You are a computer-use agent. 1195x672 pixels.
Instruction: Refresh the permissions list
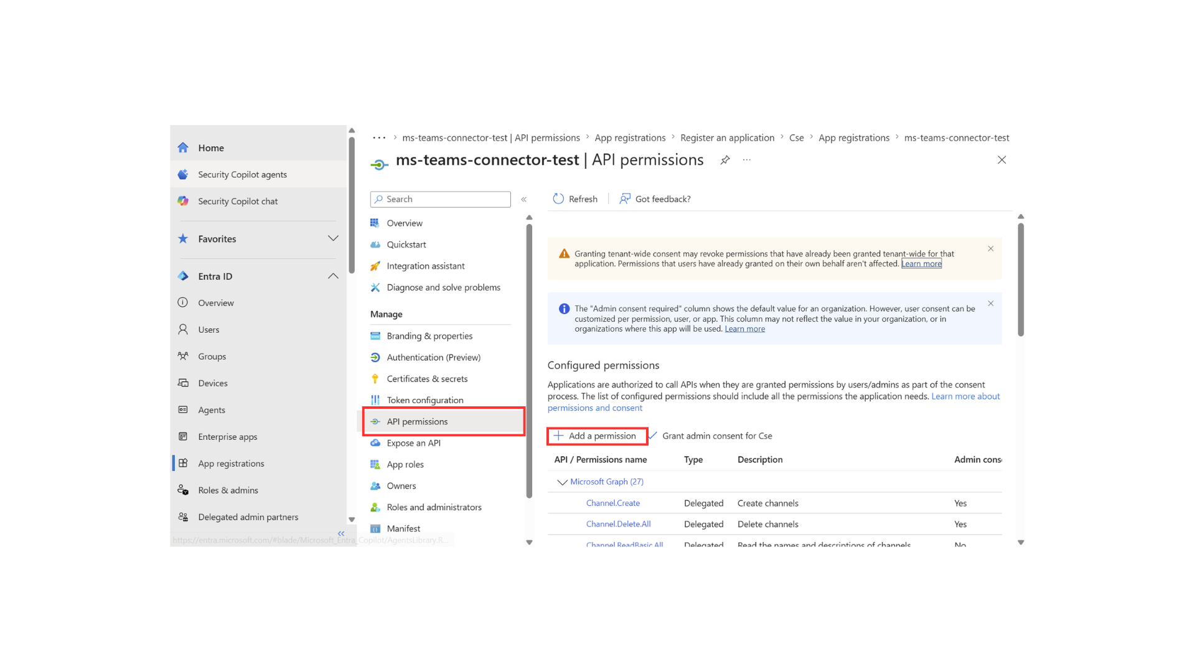[575, 198]
